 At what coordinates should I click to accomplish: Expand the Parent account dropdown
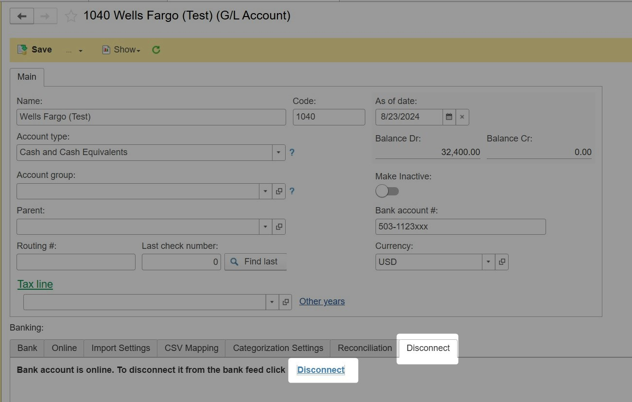pos(265,227)
